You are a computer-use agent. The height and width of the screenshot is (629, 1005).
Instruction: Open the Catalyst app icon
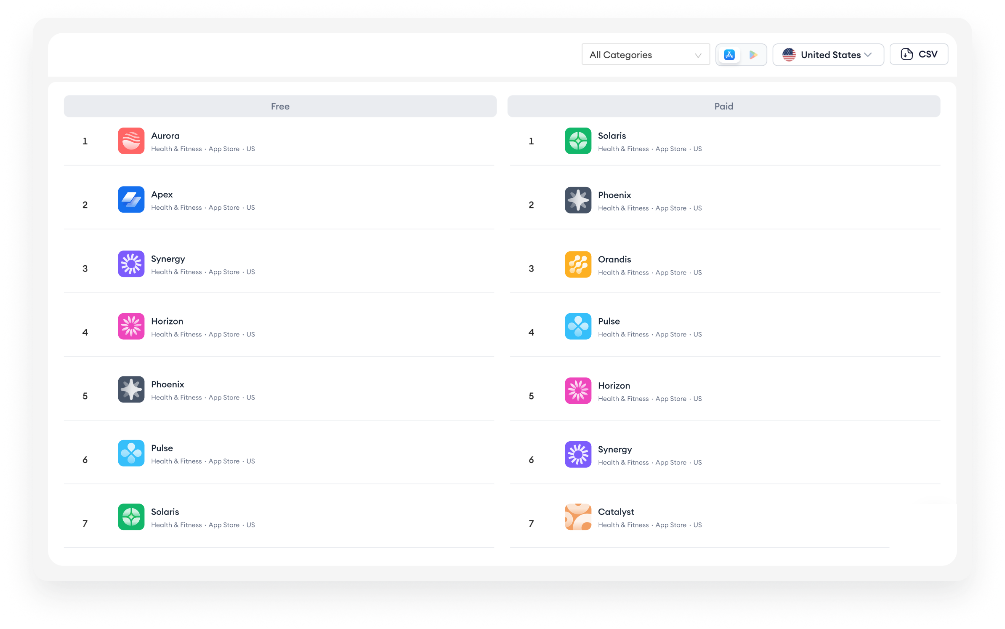[x=578, y=517]
